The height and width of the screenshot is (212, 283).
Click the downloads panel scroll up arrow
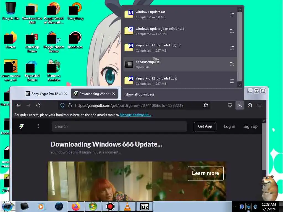coord(240,9)
